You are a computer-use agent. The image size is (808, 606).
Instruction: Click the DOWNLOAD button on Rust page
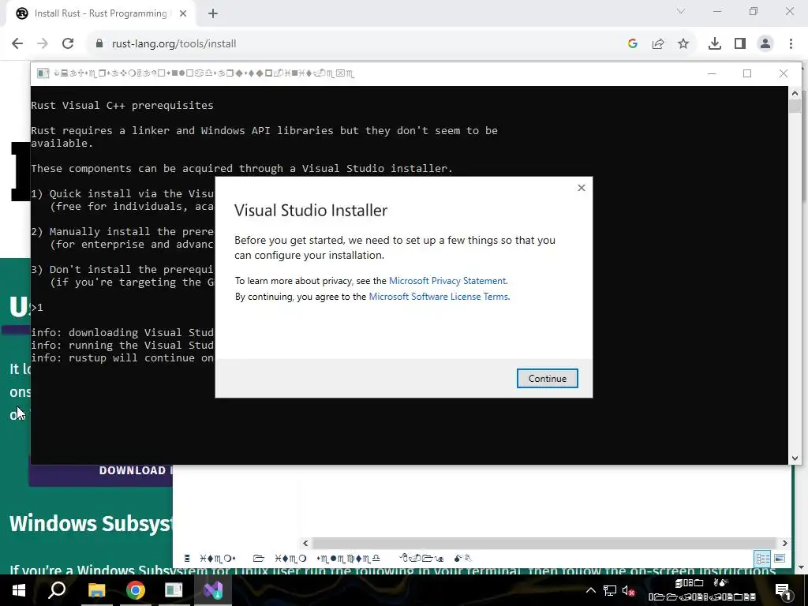(100, 470)
